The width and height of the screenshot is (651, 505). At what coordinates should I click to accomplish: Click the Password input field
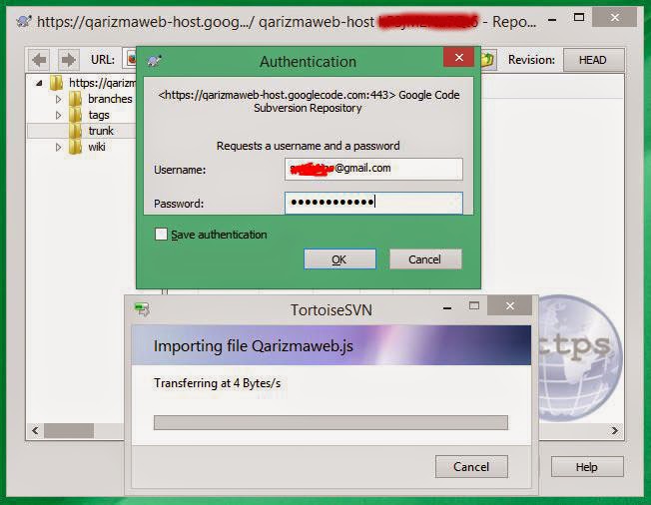pyautogui.click(x=373, y=203)
